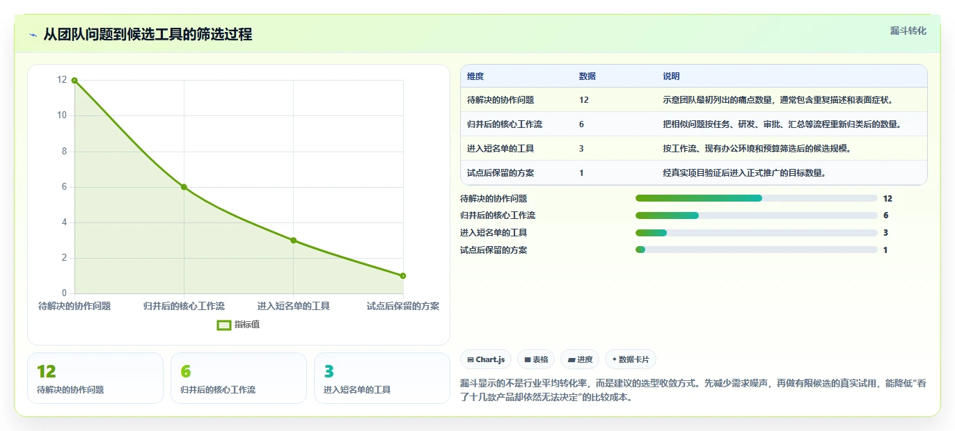Viewport: 955px width, 431px height.
Task: Click the description starting 经真实项目验证后
Action: click(x=744, y=173)
